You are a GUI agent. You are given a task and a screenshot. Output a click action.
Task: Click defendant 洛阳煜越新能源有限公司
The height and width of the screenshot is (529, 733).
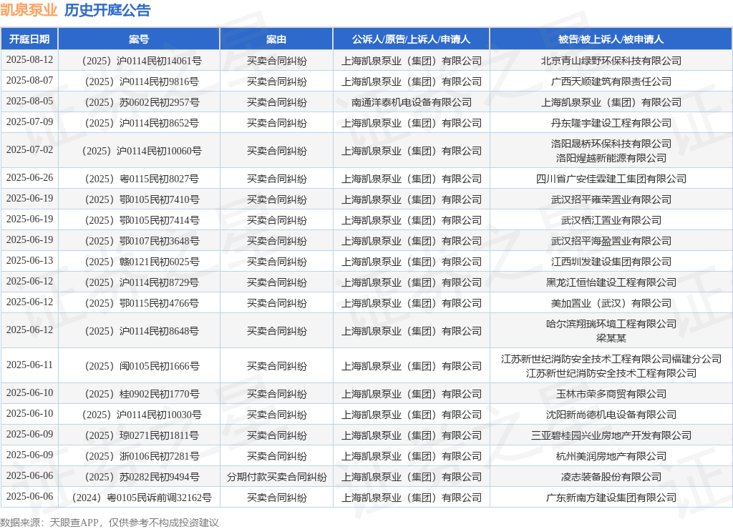tap(611, 158)
